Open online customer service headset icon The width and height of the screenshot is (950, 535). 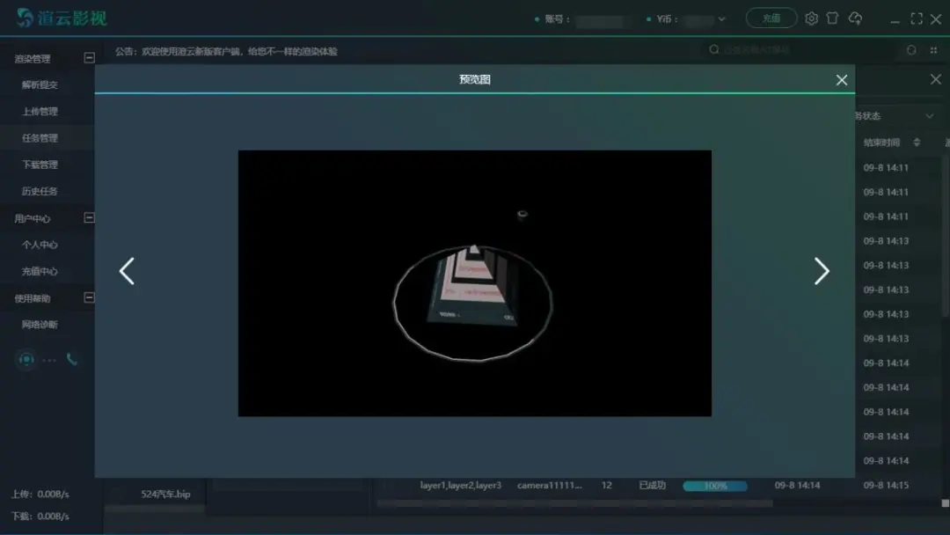pos(26,359)
